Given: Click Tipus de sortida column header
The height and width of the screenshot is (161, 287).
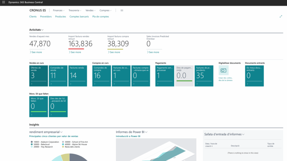Looking at the screenshot, I should 271,145.
